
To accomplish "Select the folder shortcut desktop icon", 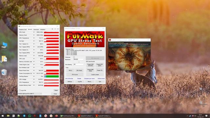I will [x=4, y=59].
